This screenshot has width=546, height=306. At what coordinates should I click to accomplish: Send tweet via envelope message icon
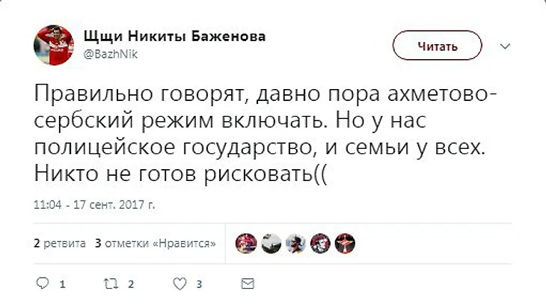(x=248, y=284)
